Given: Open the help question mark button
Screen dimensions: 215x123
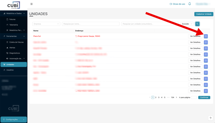Looking at the screenshot, I should pyautogui.click(x=211, y=118).
